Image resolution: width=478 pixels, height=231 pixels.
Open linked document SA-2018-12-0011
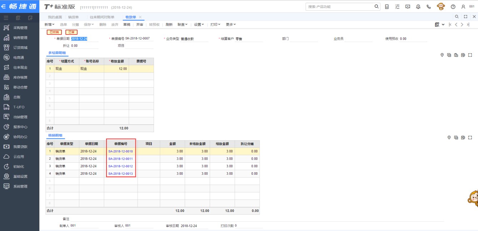coord(120,159)
